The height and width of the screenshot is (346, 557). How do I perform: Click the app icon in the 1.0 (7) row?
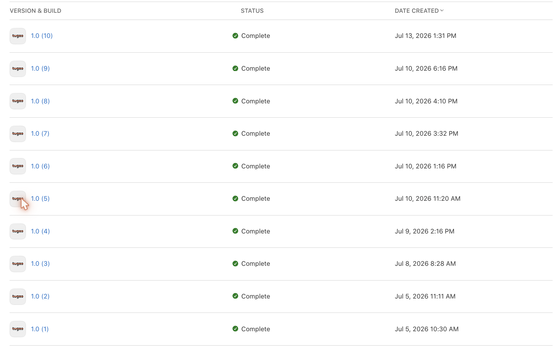(x=18, y=134)
